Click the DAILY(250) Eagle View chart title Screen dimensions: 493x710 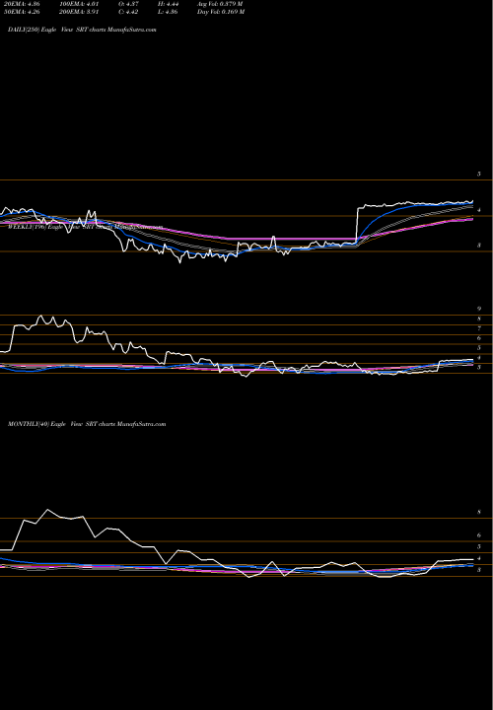tap(82, 30)
